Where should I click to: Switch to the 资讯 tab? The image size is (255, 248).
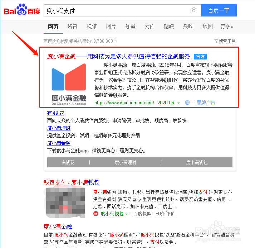72,27
